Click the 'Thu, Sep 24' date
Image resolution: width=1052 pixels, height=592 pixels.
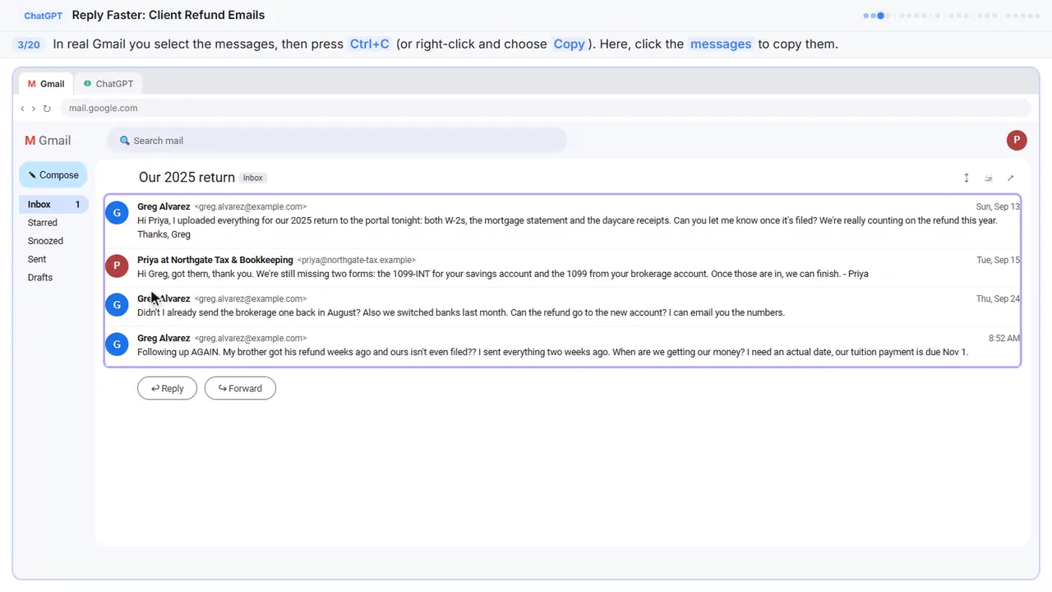tap(998, 299)
